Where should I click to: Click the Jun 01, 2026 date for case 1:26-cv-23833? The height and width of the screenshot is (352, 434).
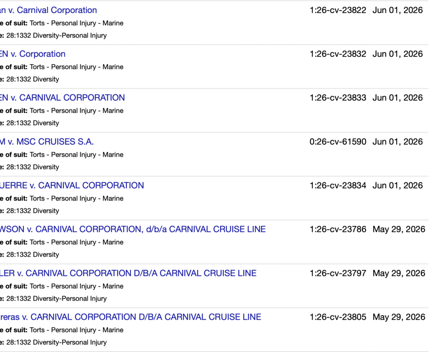[398, 98]
